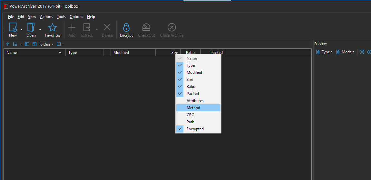The image size is (371, 180).
Task: Sort by the Modified column header
Action: [133, 53]
